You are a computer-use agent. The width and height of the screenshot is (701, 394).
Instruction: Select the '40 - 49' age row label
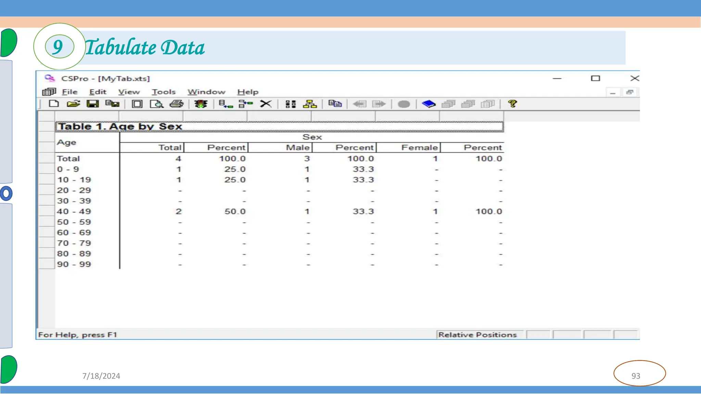tap(74, 212)
